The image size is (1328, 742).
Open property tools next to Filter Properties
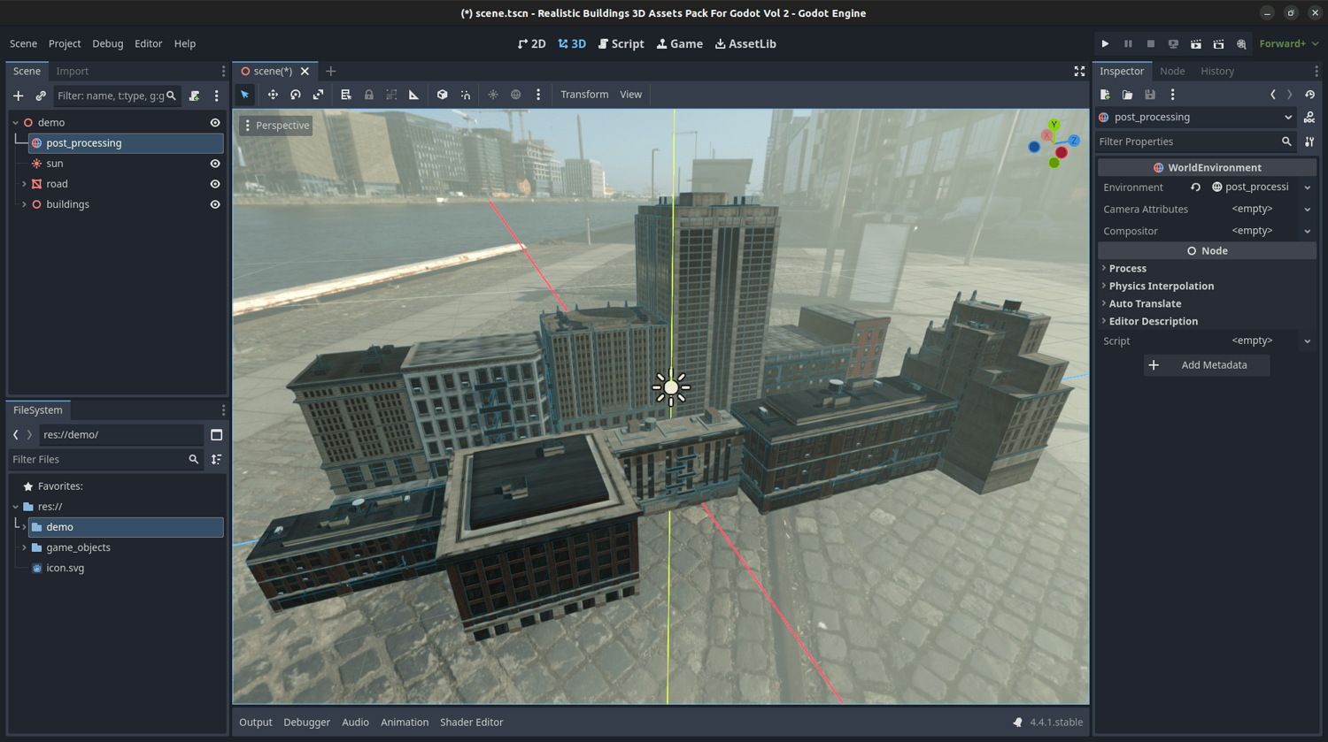[1309, 142]
